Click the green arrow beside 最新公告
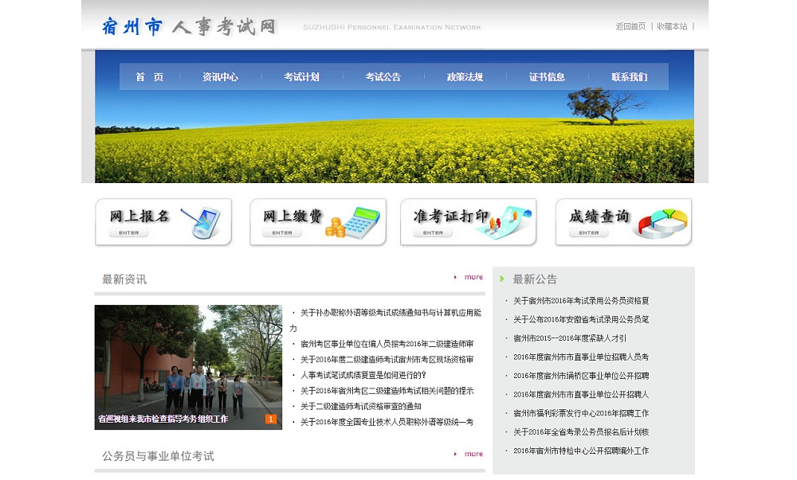797x480 pixels. tap(501, 279)
